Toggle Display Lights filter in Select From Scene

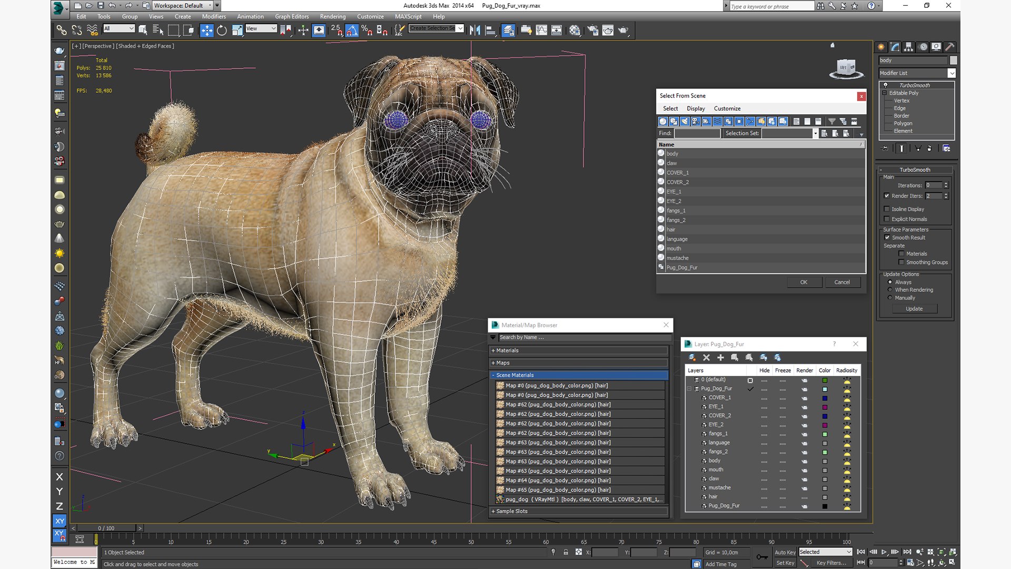(685, 121)
